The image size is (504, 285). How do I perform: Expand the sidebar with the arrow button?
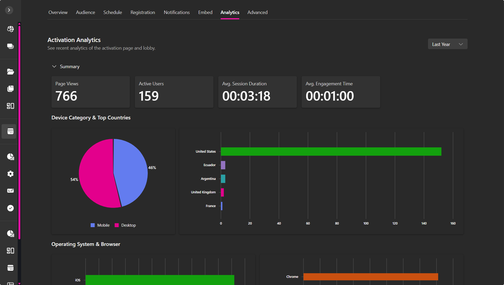coord(9,10)
